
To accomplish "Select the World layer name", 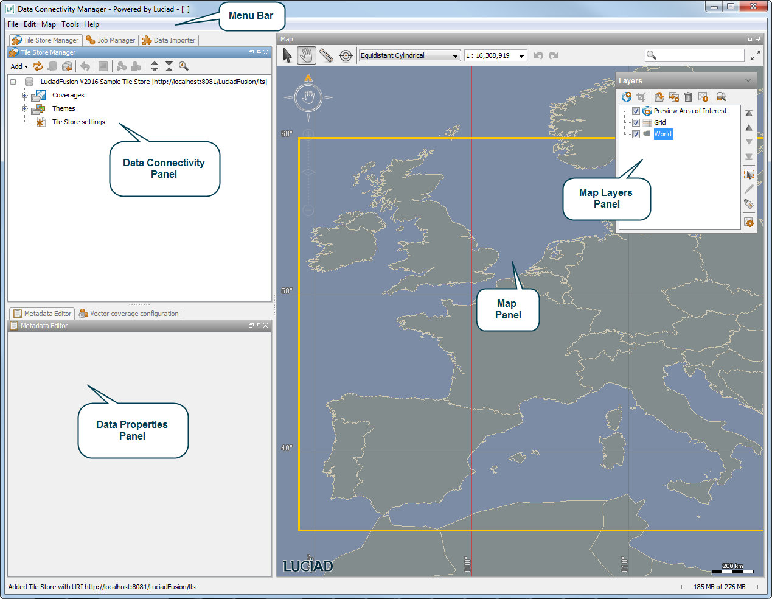I will coord(663,135).
